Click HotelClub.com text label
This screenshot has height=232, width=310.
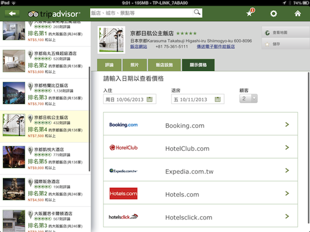(x=187, y=149)
